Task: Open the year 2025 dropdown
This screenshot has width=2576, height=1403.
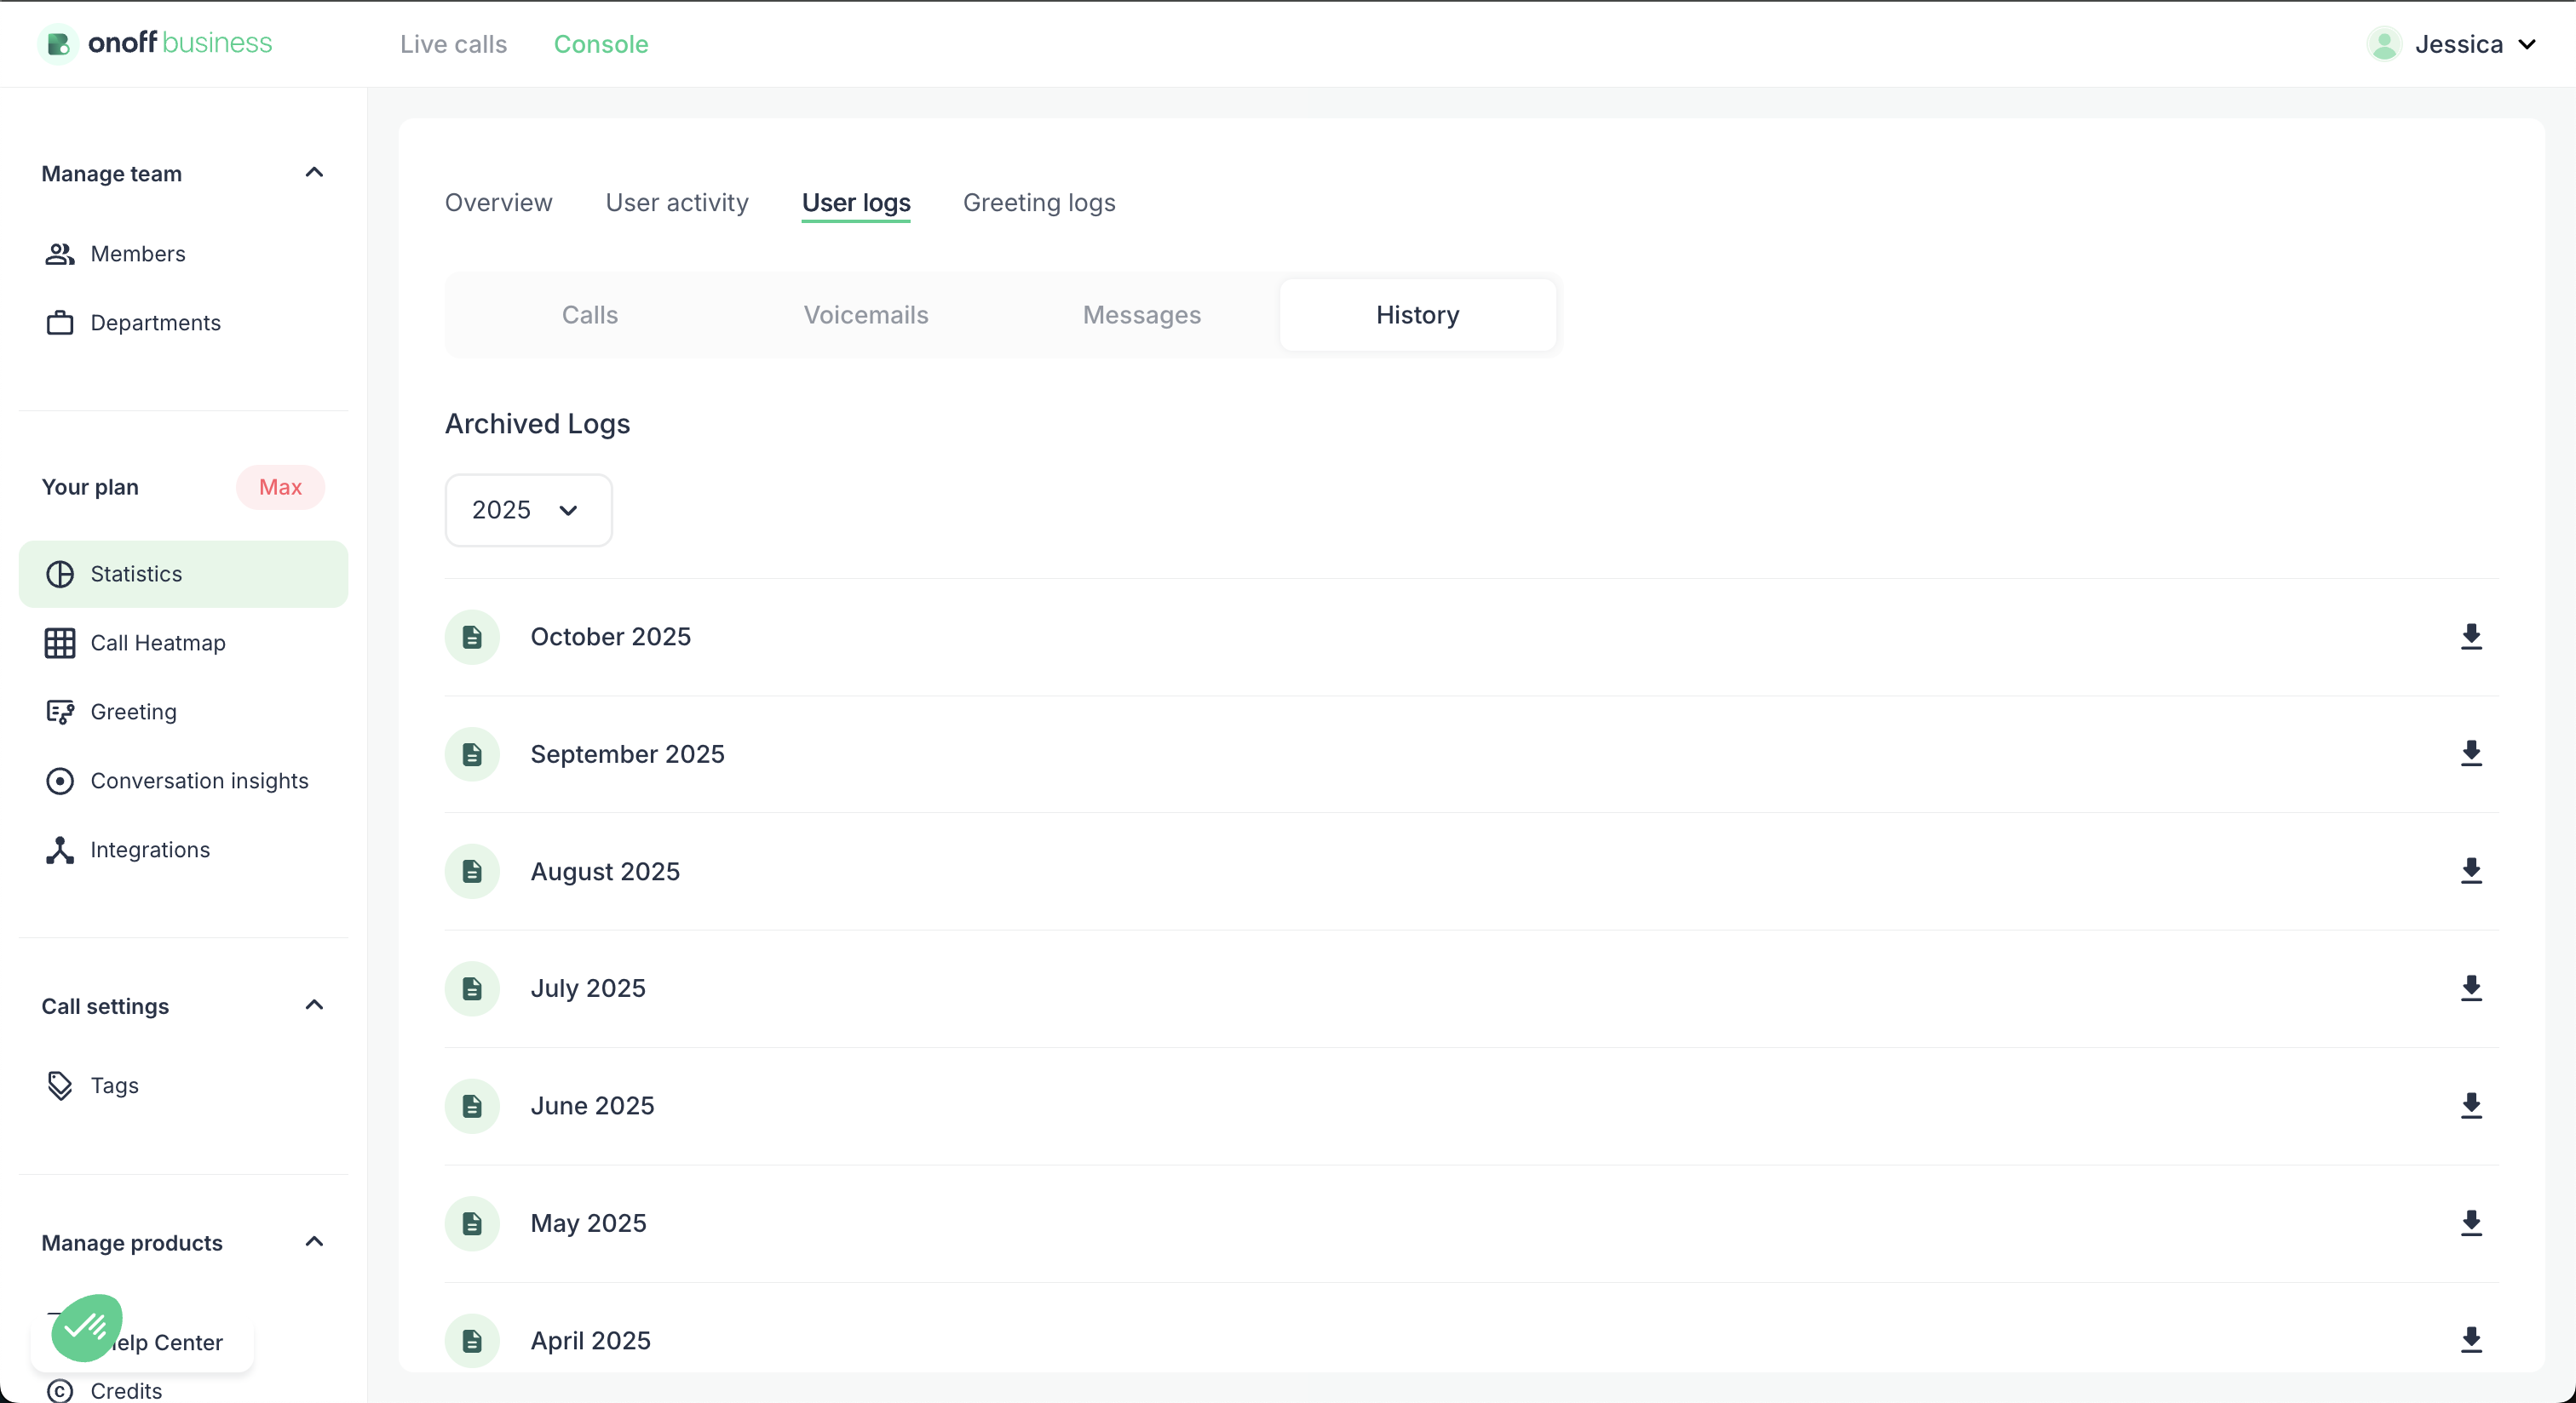Action: click(x=528, y=510)
